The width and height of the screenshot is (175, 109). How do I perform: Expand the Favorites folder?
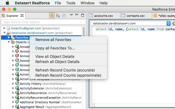[9, 38]
